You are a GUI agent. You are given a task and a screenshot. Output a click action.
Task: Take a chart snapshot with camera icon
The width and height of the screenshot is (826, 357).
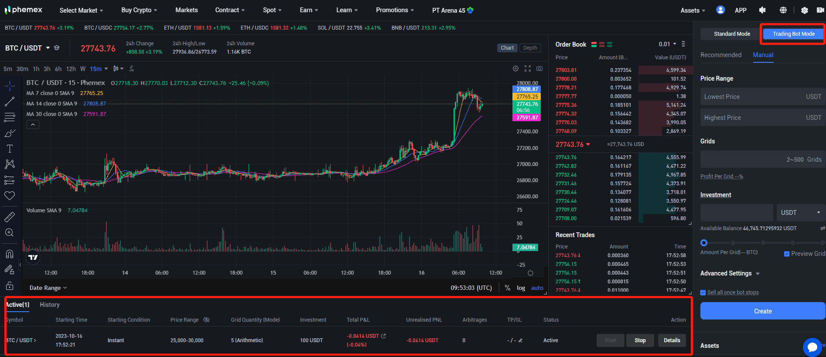(x=539, y=68)
